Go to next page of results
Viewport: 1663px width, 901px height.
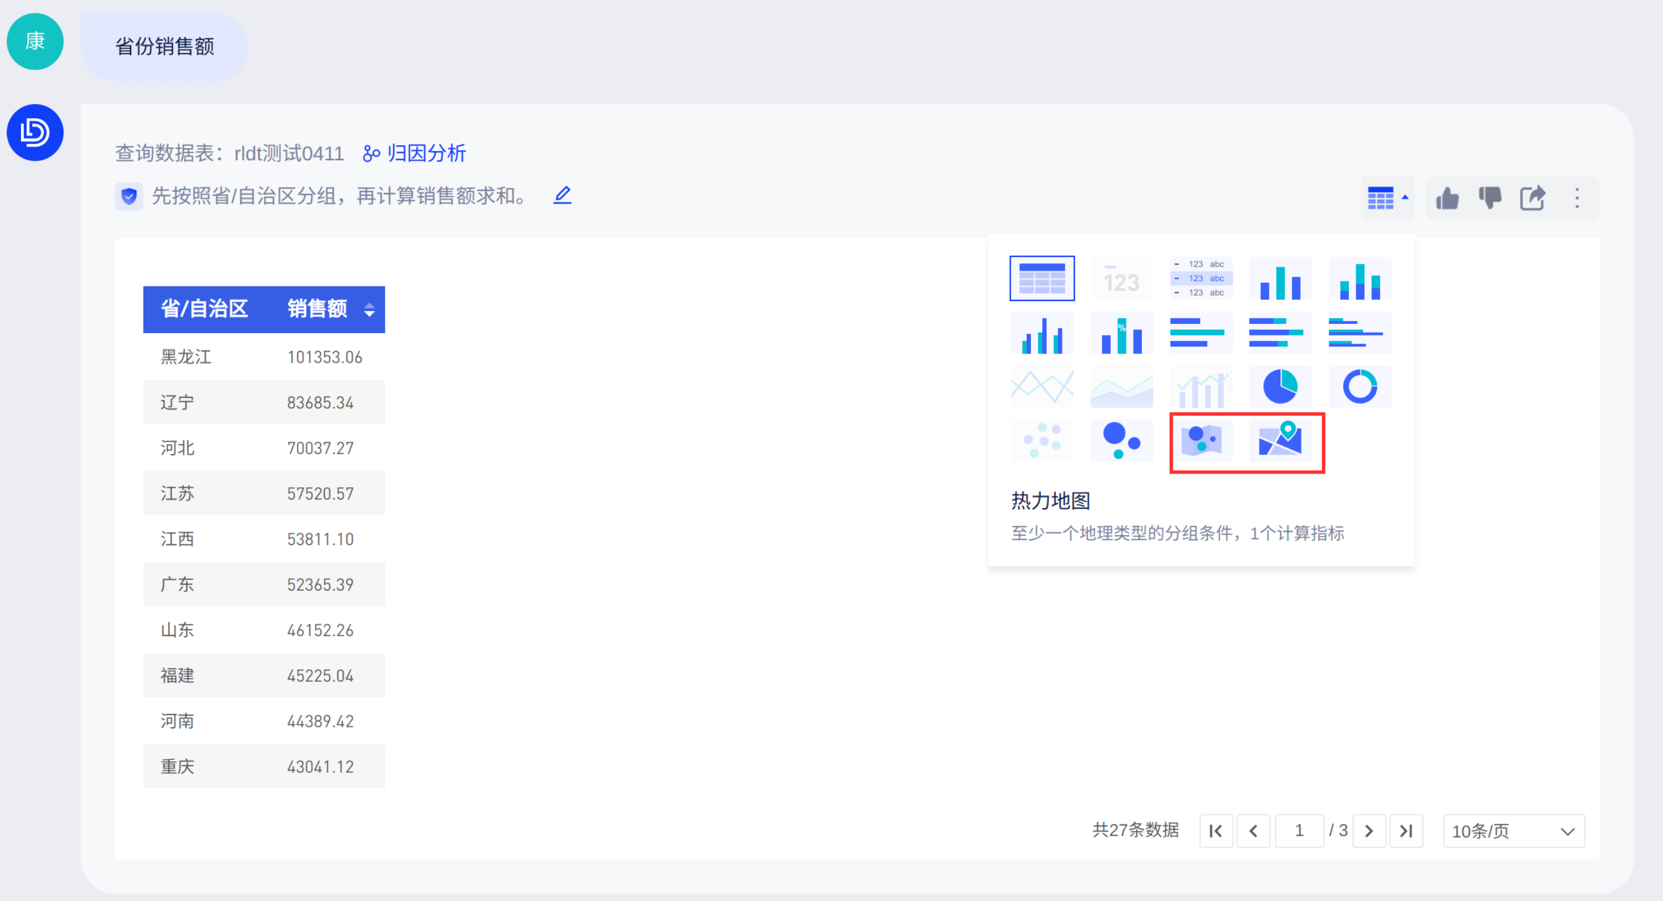[1369, 831]
